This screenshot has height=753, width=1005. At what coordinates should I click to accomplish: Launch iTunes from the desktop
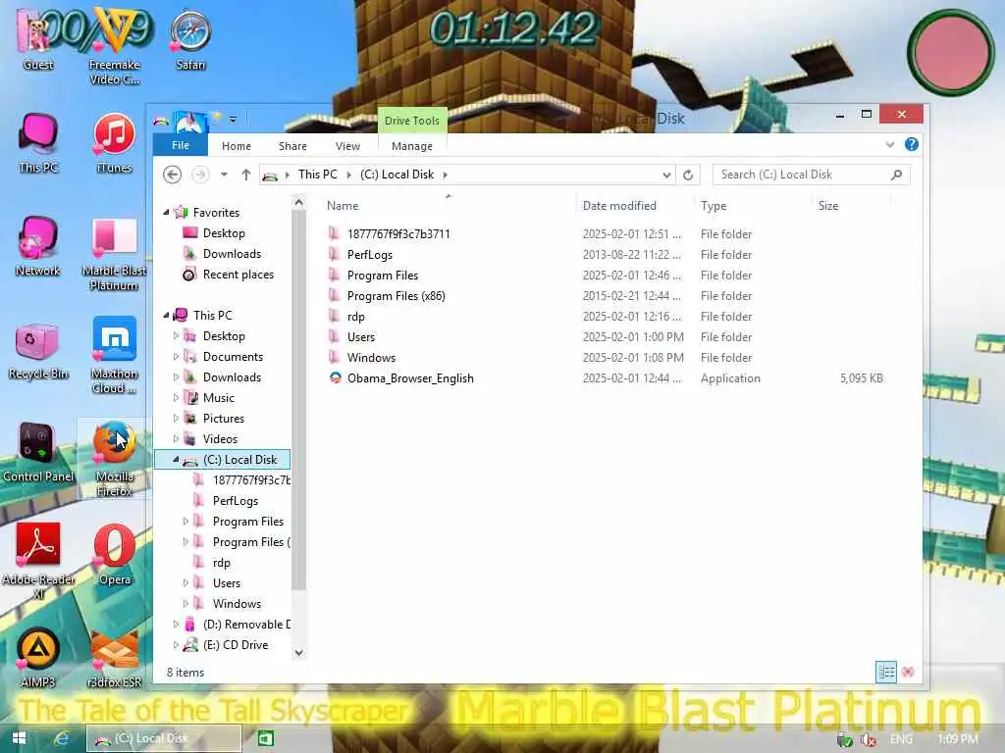[114, 142]
